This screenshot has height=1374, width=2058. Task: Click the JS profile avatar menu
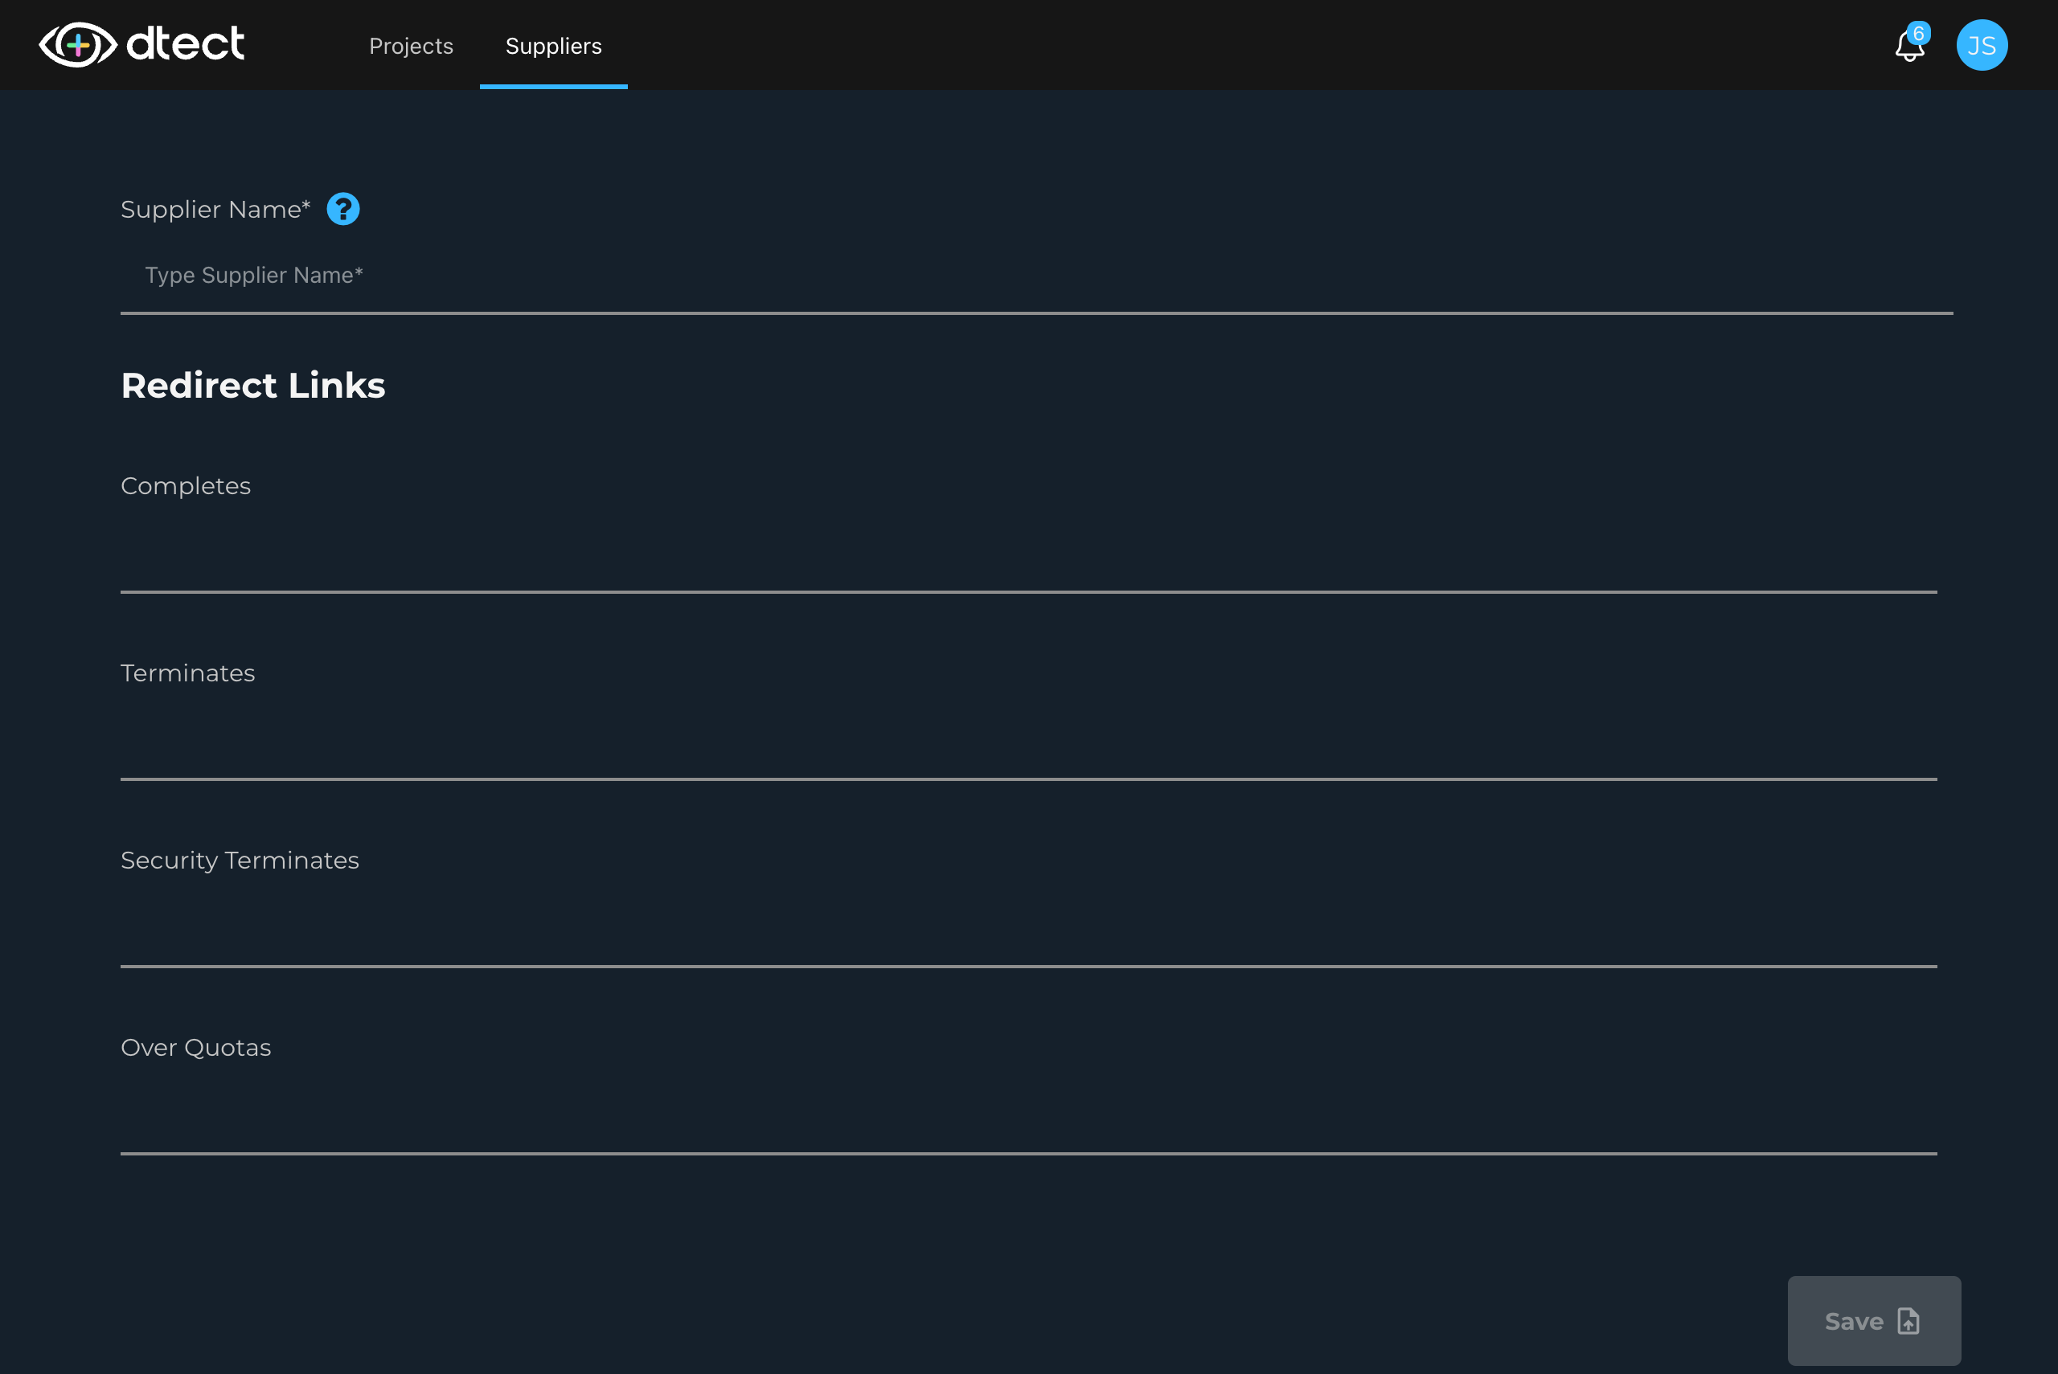(1983, 44)
